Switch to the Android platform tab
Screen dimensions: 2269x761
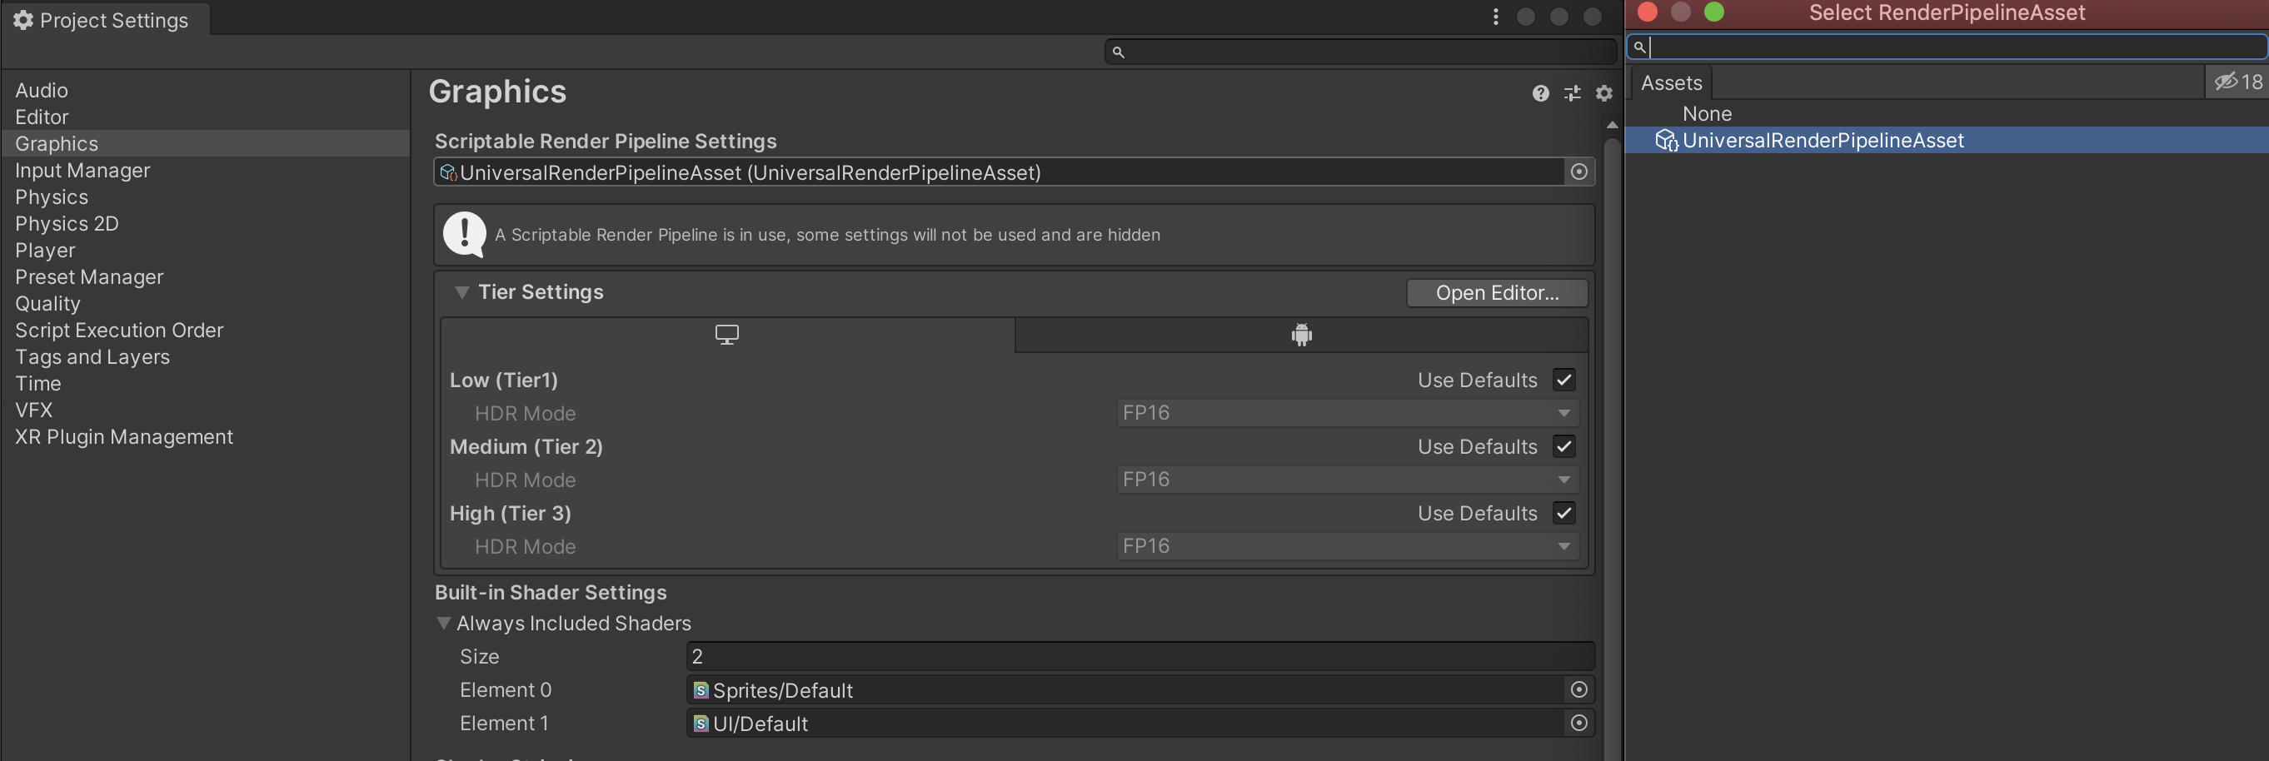(x=1302, y=335)
